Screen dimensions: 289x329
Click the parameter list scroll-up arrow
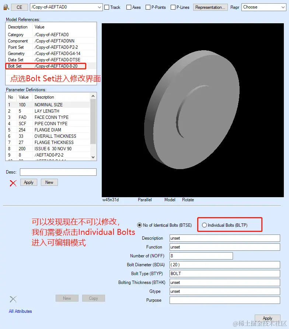point(93,96)
